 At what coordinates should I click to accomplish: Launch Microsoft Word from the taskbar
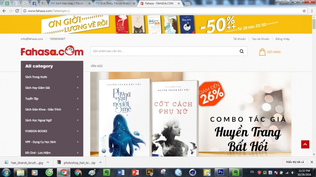pyautogui.click(x=121, y=172)
